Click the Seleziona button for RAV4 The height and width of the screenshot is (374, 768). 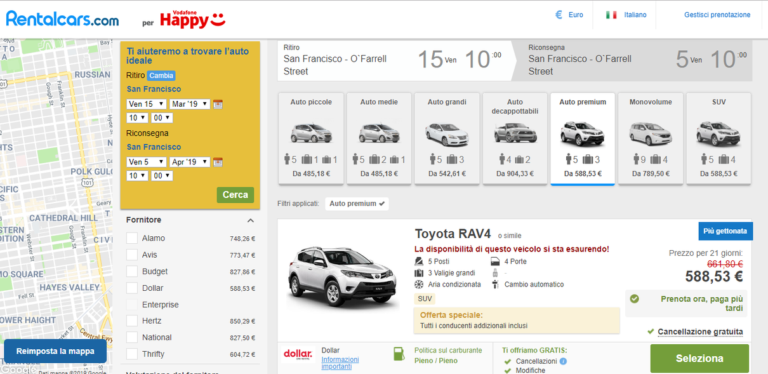699,359
